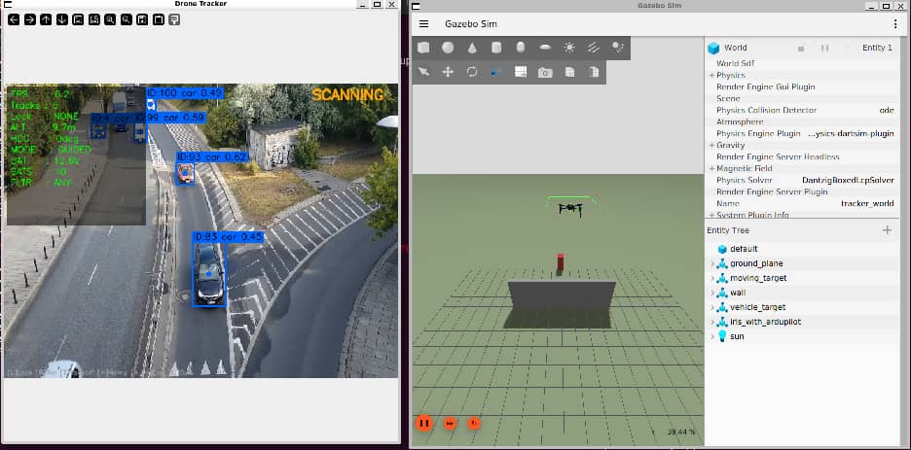
Task: Expand the Gravity component
Action: [711, 145]
